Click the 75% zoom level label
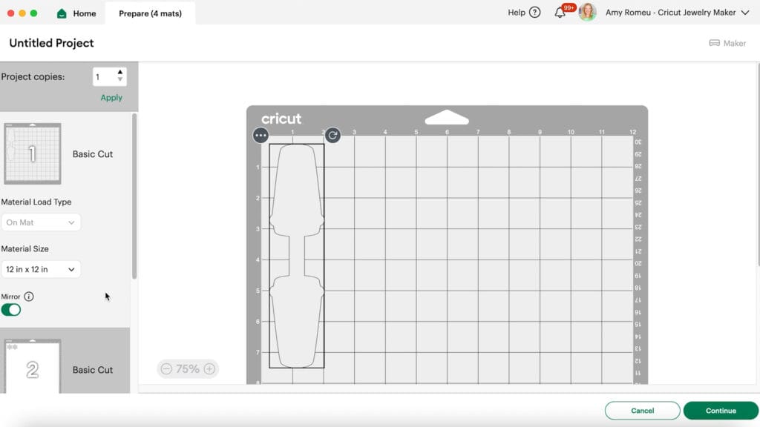This screenshot has width=760, height=427. (x=188, y=369)
